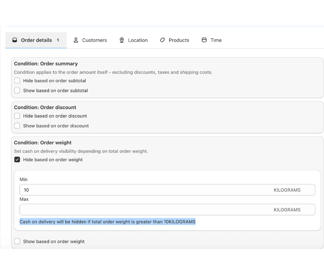Tick Hide based on order discount
This screenshot has height=271, width=324.
17,116
